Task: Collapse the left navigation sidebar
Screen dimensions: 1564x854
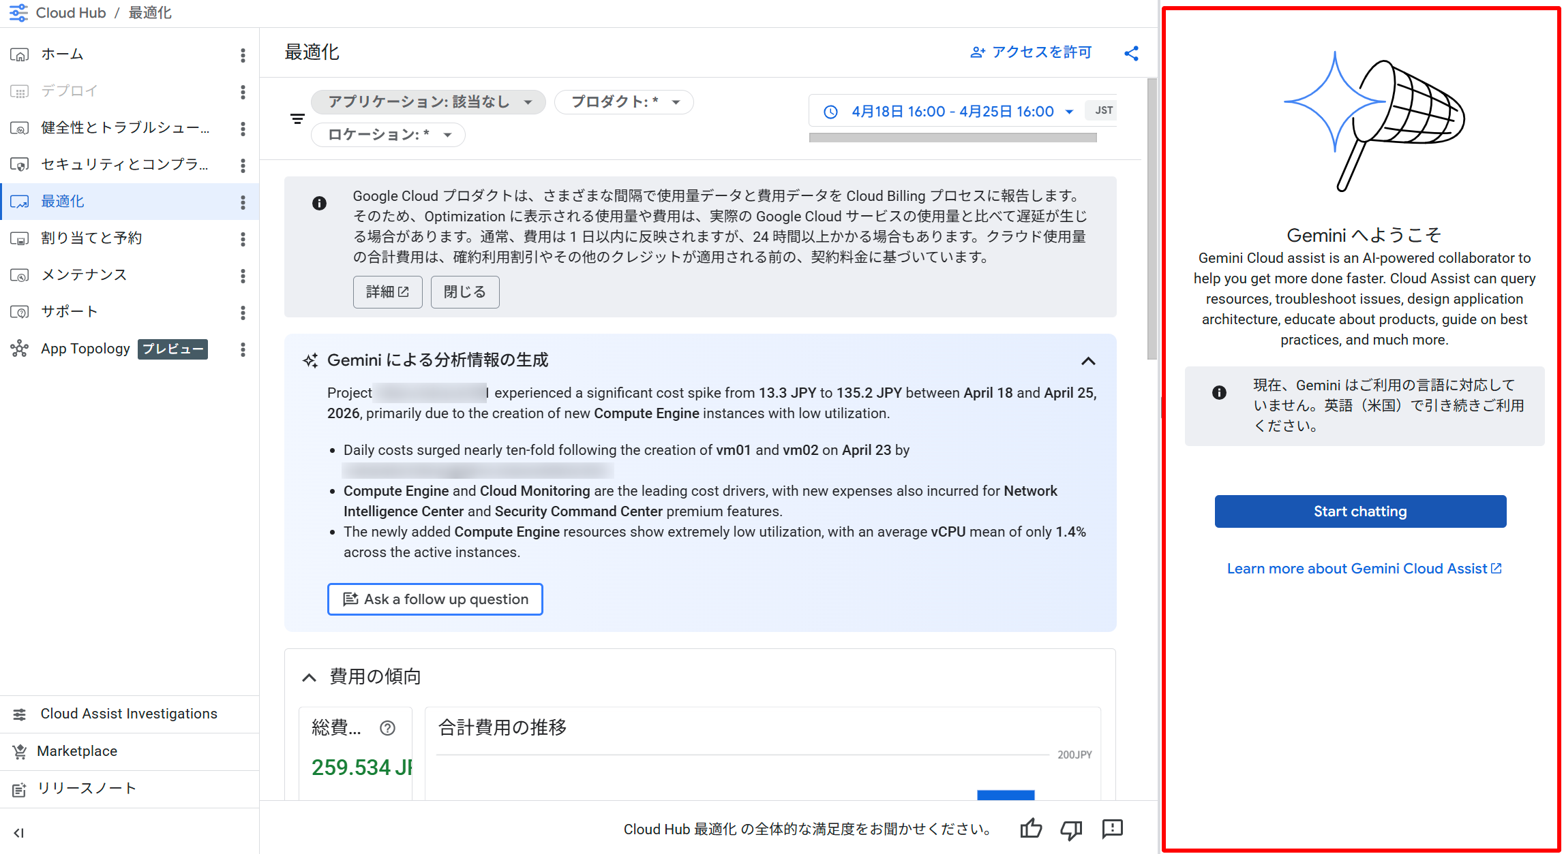Action: tap(19, 832)
